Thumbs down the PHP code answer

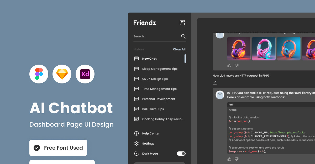[x=237, y=159]
